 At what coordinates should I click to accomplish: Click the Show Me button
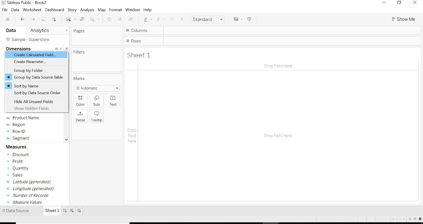(403, 19)
